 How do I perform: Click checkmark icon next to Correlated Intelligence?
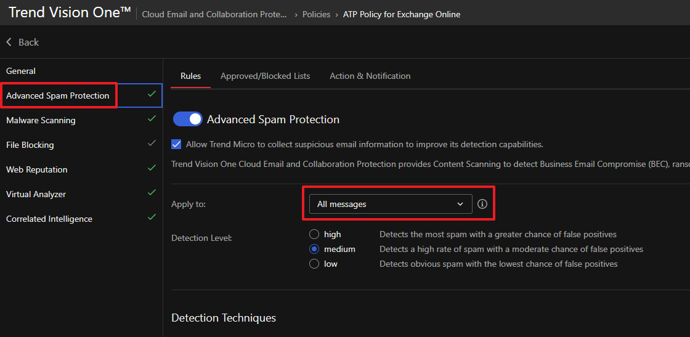pos(152,217)
